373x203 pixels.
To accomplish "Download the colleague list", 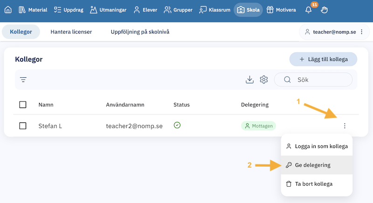I will [x=249, y=80].
